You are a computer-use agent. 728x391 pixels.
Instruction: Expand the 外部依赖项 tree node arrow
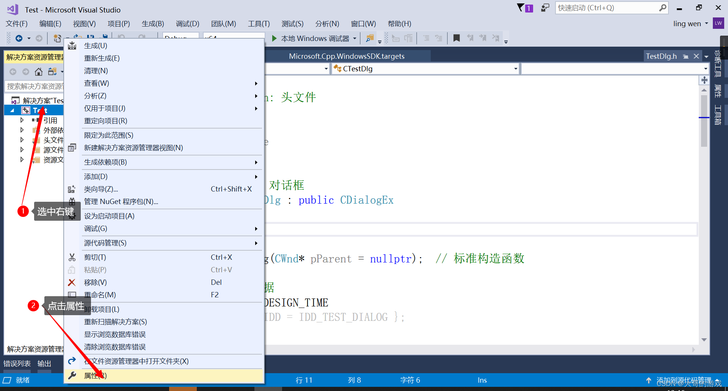[22, 130]
